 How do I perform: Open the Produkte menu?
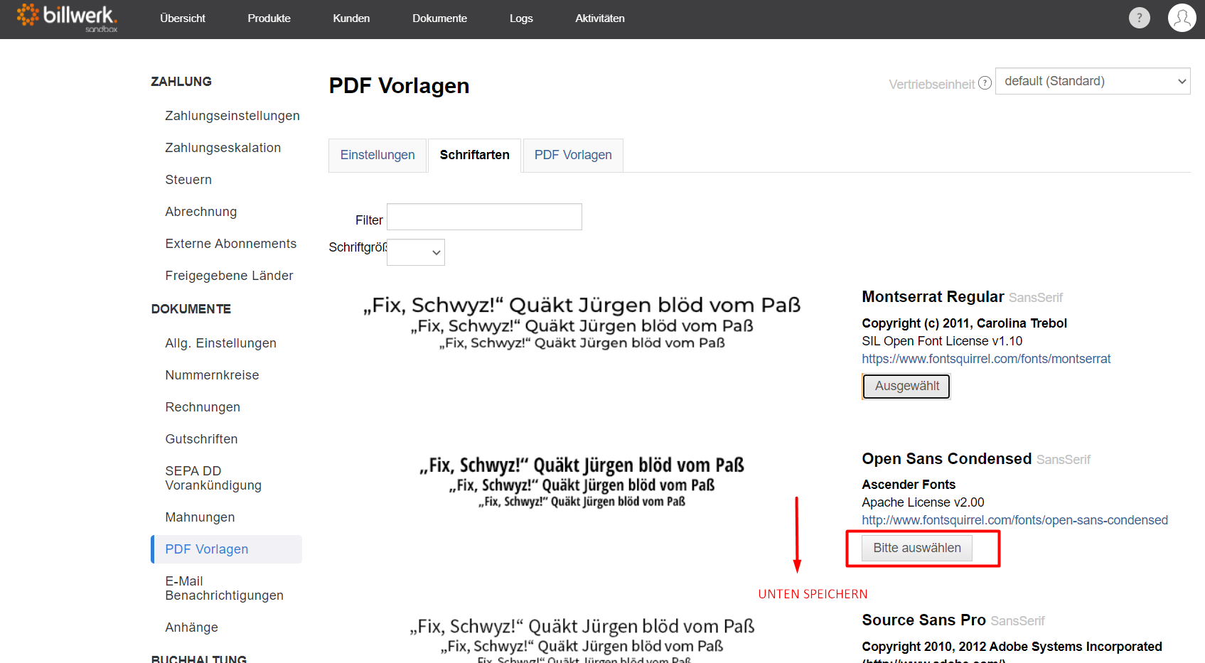click(269, 18)
